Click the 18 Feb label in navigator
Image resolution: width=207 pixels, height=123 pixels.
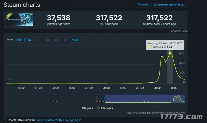(x=55, y=101)
